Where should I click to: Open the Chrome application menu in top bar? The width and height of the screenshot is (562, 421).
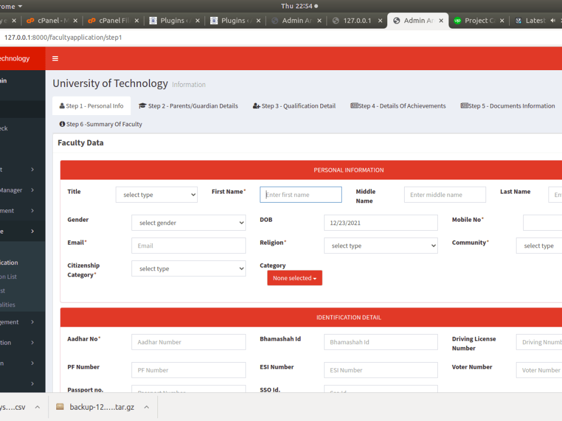[x=11, y=6]
